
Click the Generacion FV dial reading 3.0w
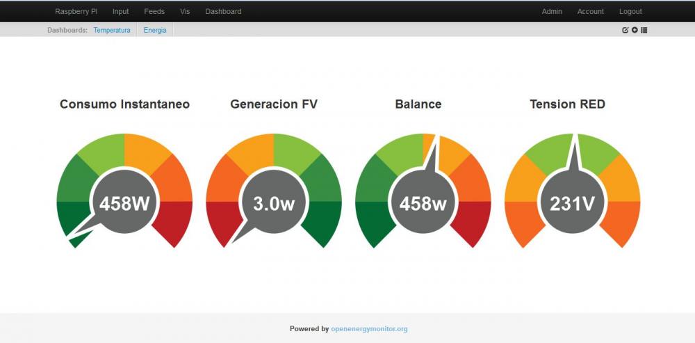pos(274,191)
